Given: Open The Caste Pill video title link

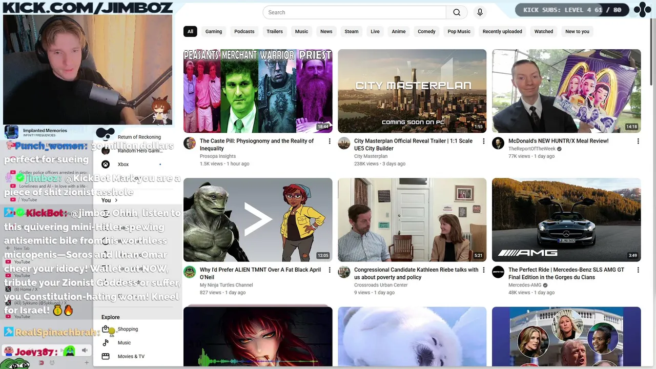Looking at the screenshot, I should point(257,145).
